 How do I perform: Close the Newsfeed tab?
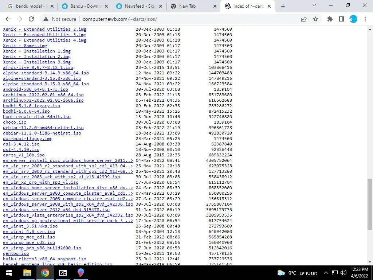(x=161, y=6)
